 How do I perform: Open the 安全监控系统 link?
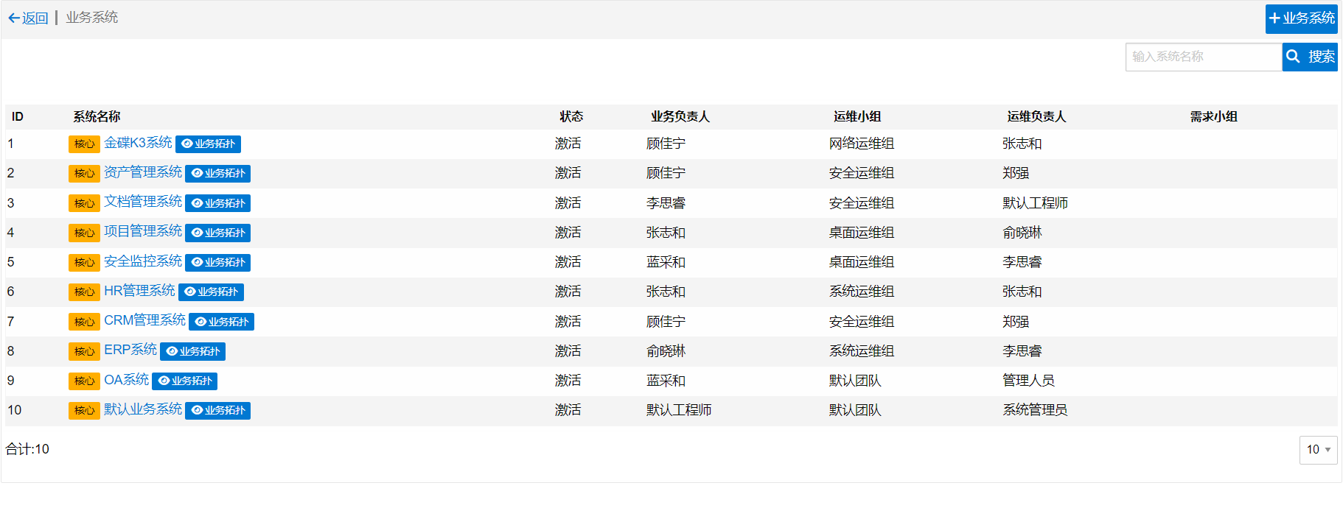(143, 261)
